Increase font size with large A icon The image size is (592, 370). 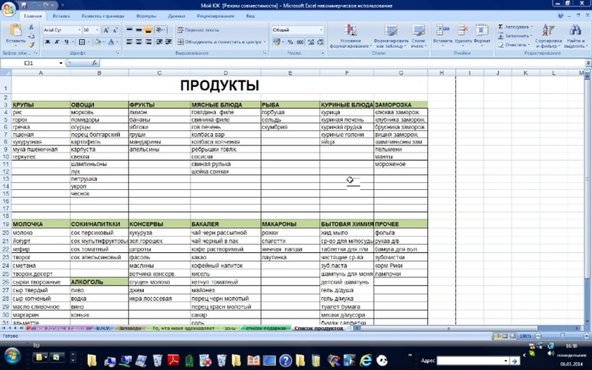tap(106, 30)
